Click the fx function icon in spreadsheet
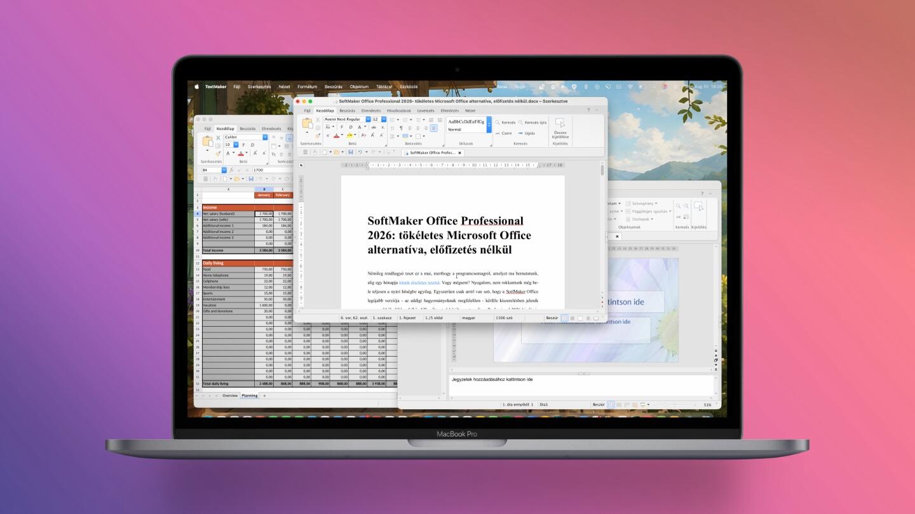The image size is (915, 514). coord(231,170)
